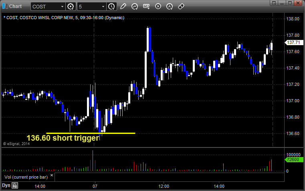This screenshot has width=305, height=191.
Task: Open the COST symbol dropdown
Action: (62, 6)
